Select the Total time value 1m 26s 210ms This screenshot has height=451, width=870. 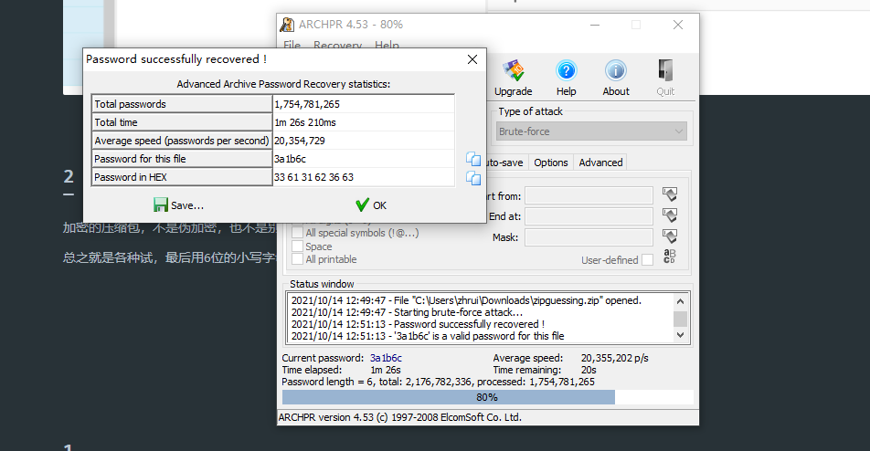[305, 122]
